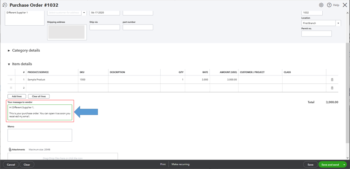This screenshot has width=350, height=169.
Task: Click the PO number field showing 1032
Action: click(312, 13)
